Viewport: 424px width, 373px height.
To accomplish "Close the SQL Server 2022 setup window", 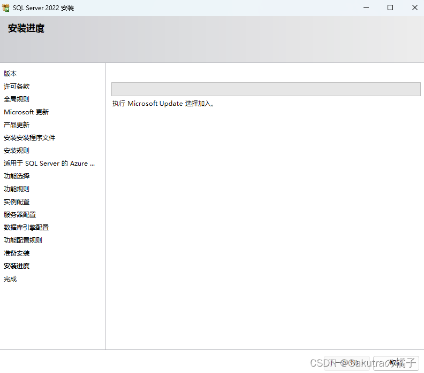I will [414, 7].
